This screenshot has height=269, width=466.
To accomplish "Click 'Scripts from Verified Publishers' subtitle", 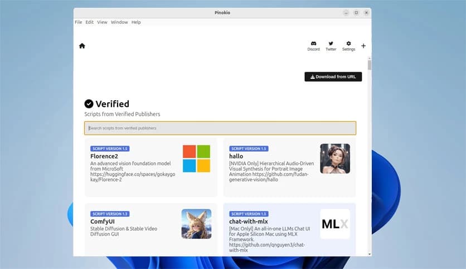I will 122,114.
